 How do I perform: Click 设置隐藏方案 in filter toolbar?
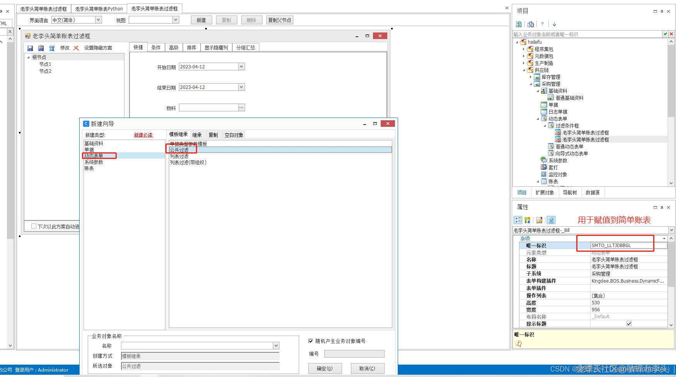tap(98, 48)
